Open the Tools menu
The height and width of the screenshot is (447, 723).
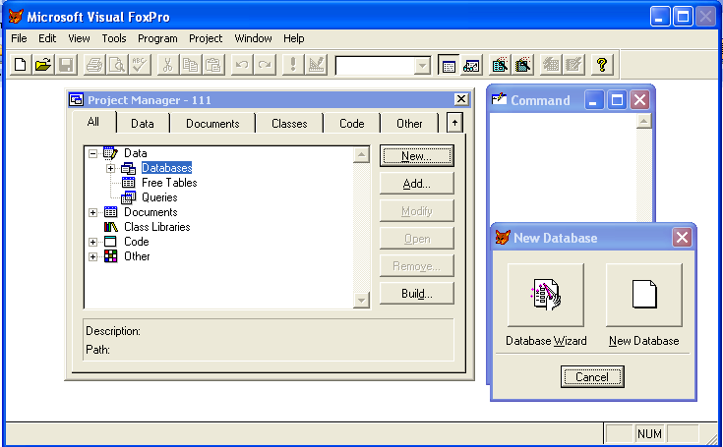[x=114, y=38]
